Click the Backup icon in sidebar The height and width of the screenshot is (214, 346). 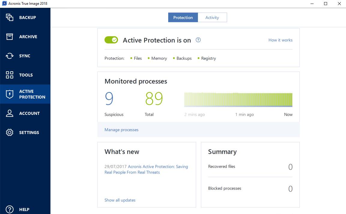click(x=10, y=17)
